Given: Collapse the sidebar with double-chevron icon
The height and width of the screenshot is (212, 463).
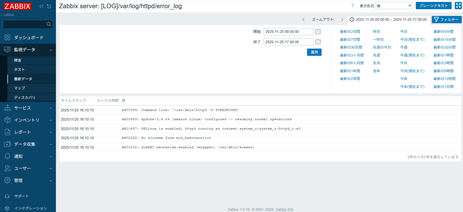Looking at the screenshot, I should tap(42, 6).
